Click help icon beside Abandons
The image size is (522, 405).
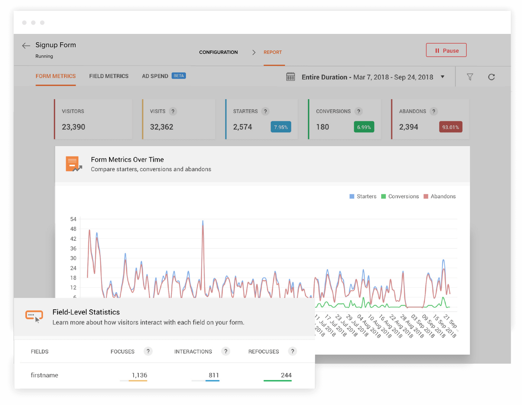(433, 111)
